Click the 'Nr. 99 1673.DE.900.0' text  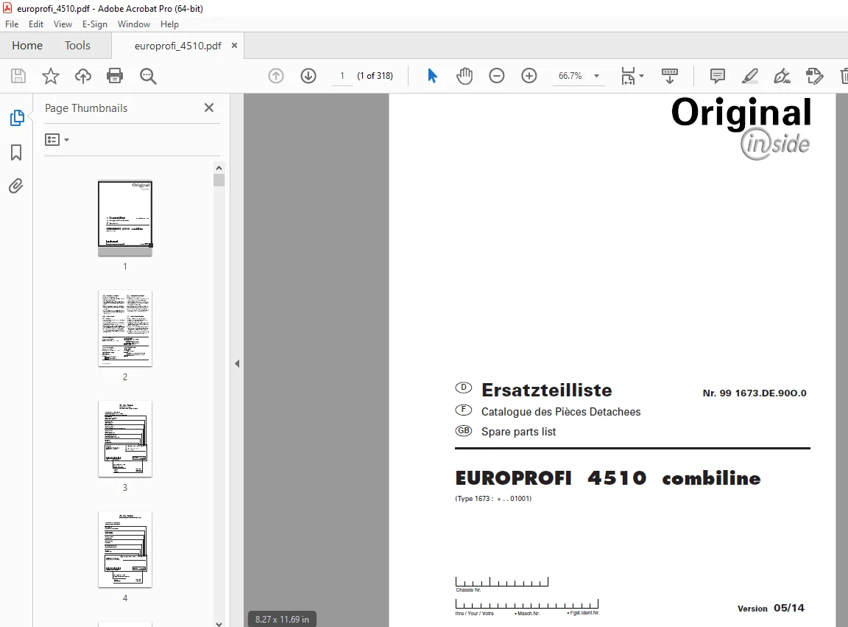click(755, 393)
